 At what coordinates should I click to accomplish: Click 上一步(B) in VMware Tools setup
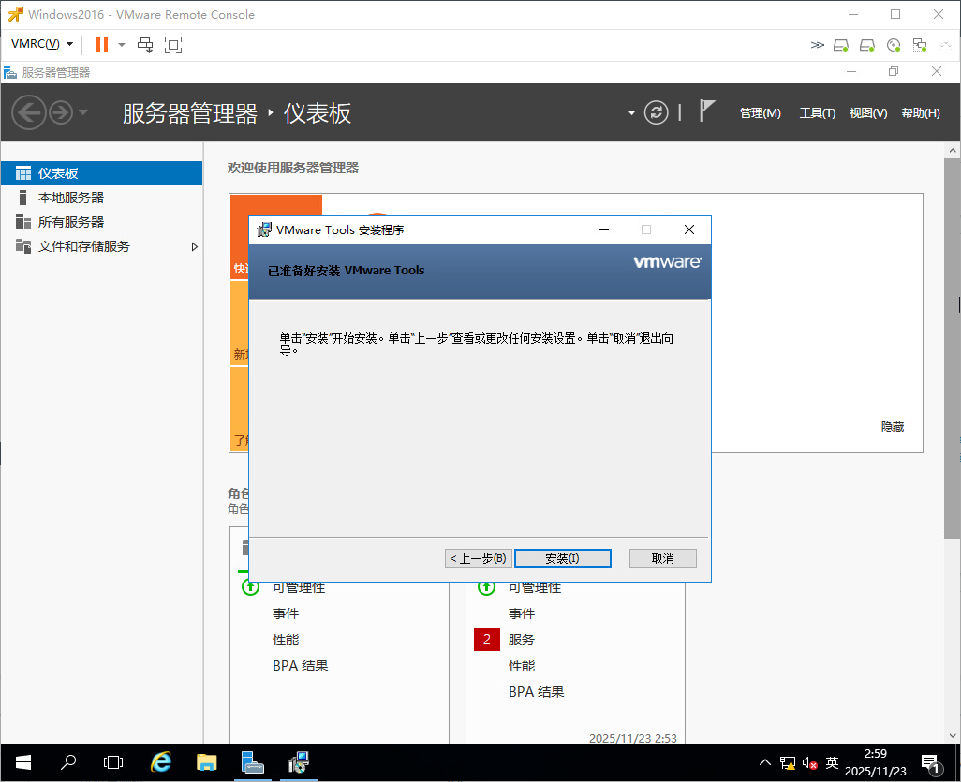pyautogui.click(x=478, y=558)
